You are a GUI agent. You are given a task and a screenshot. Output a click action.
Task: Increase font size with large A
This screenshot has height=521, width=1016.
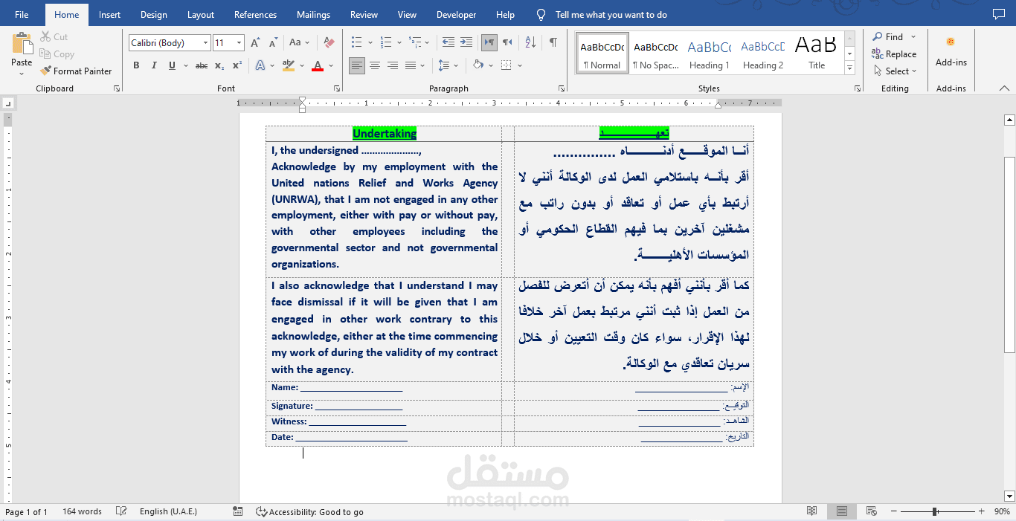257,42
